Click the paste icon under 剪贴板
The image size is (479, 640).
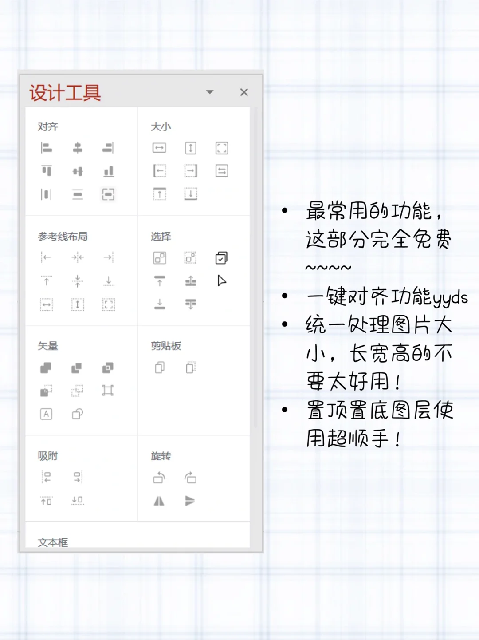[x=191, y=367]
